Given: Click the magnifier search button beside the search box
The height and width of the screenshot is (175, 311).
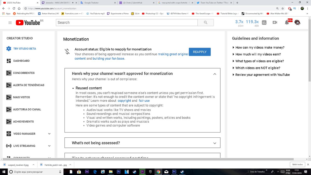Looking at the screenshot, I should point(206,23).
